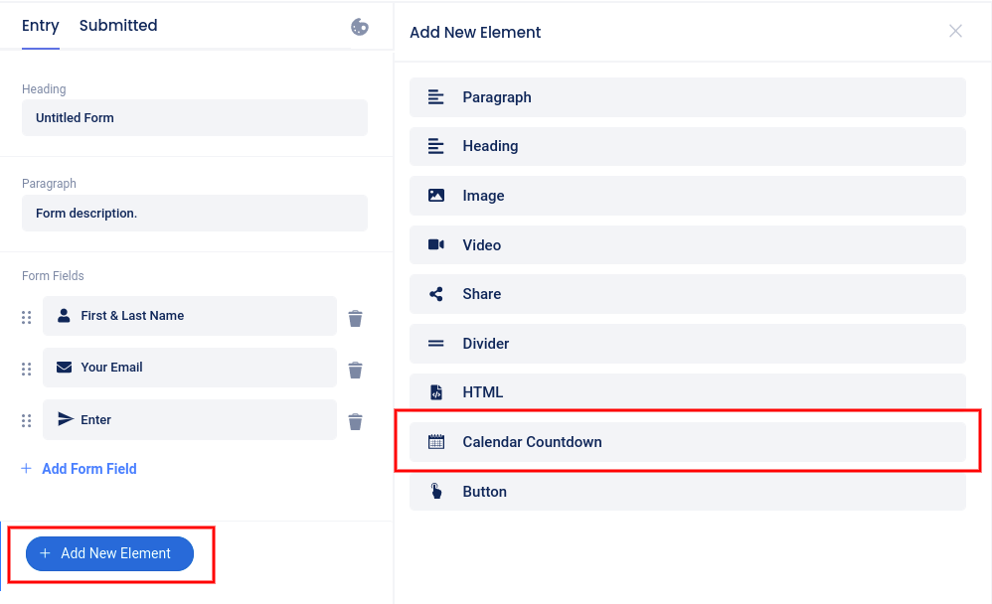
Task: Grab drag handle beside Your Email
Action: click(27, 370)
